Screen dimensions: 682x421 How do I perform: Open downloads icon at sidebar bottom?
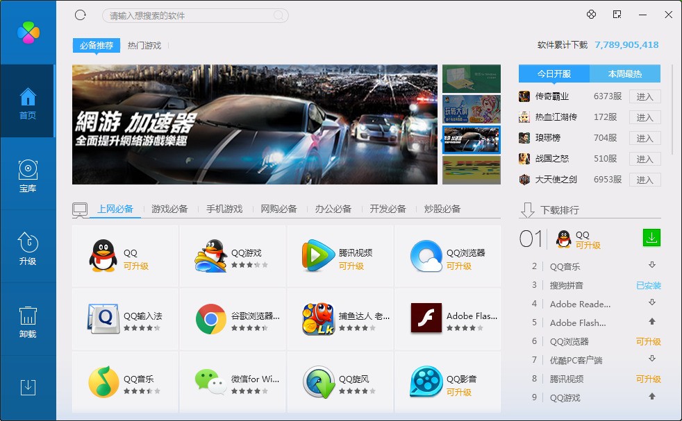(x=28, y=387)
